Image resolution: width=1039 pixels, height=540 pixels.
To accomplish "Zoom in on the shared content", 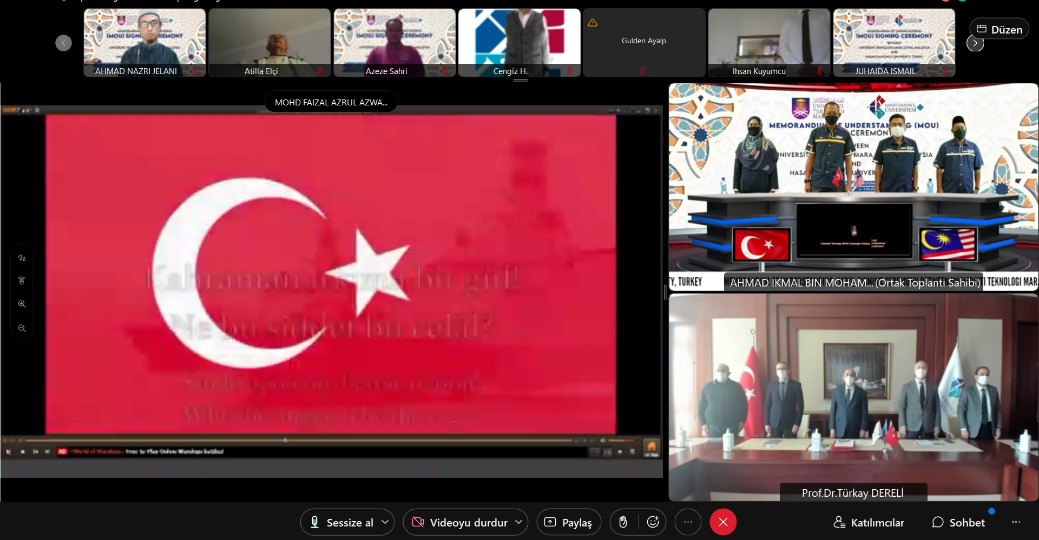I will click(22, 304).
